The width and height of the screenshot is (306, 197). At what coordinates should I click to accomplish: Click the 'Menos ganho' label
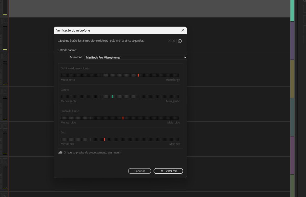tap(69, 101)
